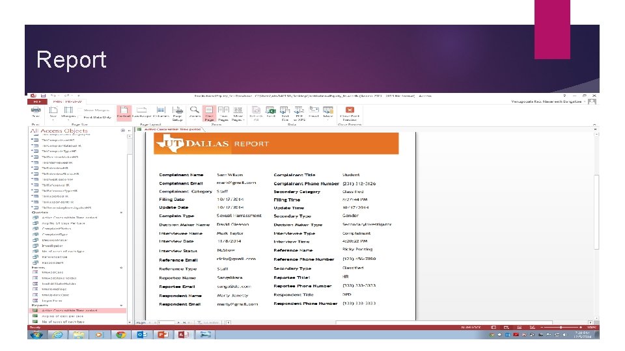625x351 pixels.
Task: Open the All Access Objects category dropdown
Action: [123, 131]
